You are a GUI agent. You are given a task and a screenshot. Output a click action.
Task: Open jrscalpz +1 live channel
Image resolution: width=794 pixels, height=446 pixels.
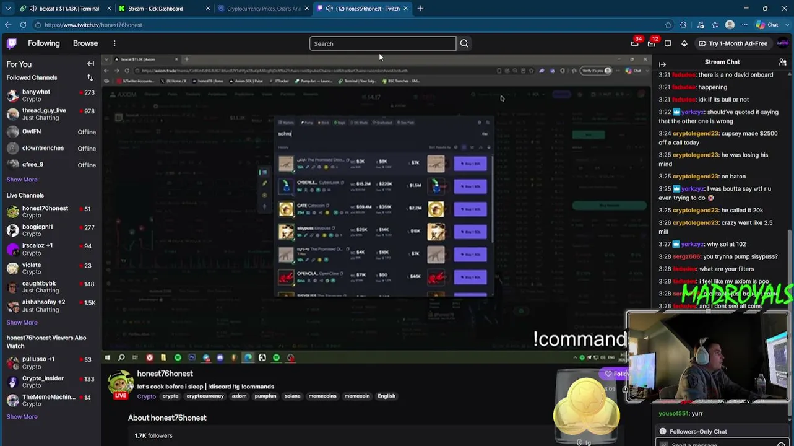tap(50, 249)
